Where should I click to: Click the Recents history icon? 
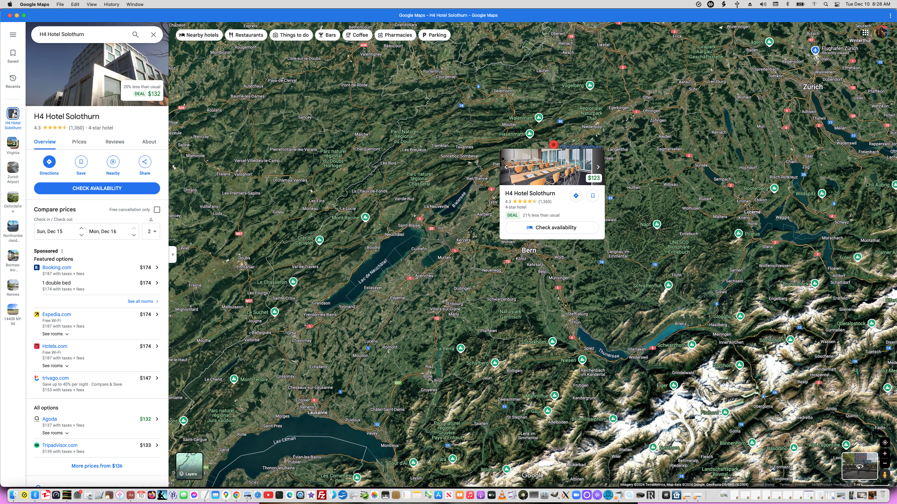click(x=13, y=78)
